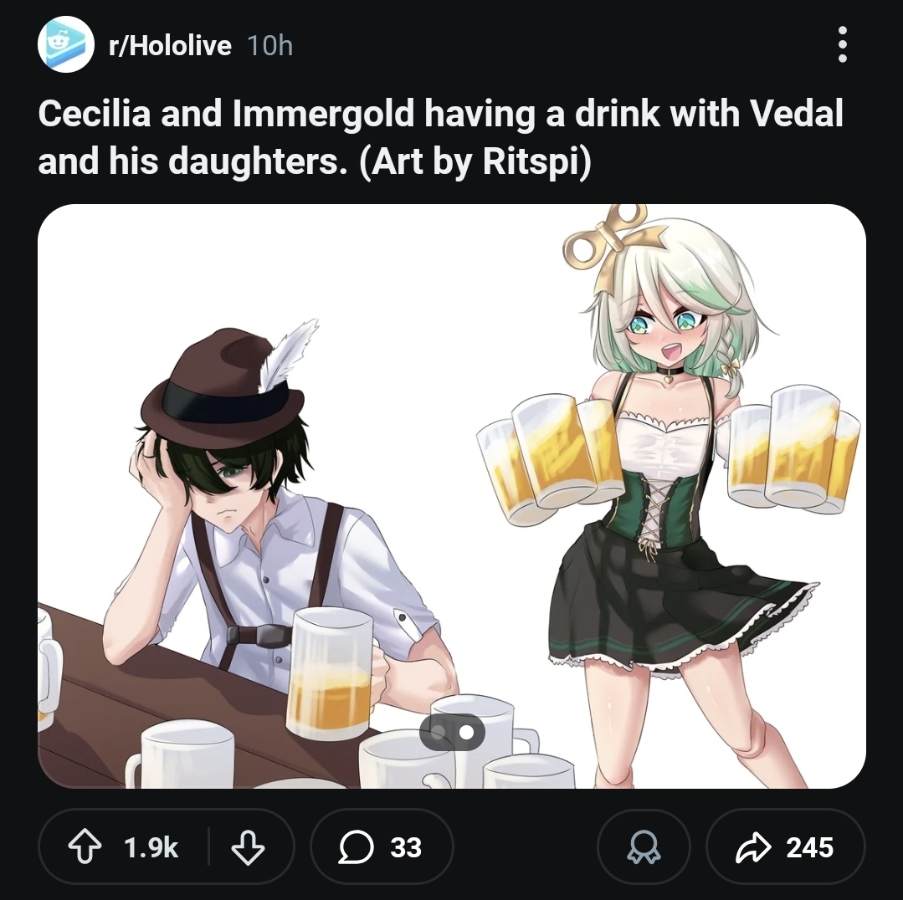The image size is (903, 900).
Task: Open the 33 comments
Action: 382,846
